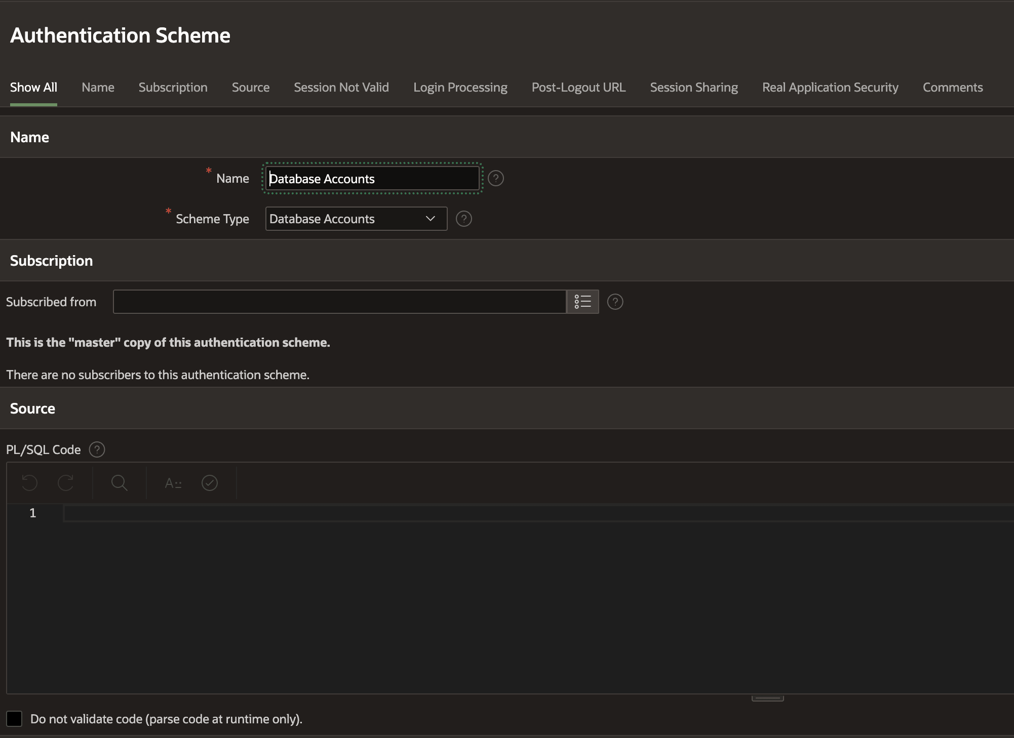The image size is (1014, 738).
Task: Open help for Scheme Type
Action: click(464, 219)
